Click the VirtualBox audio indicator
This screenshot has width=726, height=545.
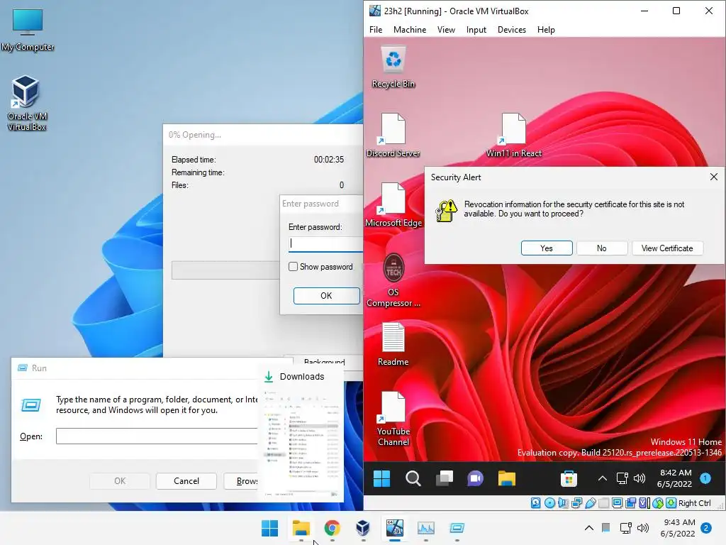(563, 503)
